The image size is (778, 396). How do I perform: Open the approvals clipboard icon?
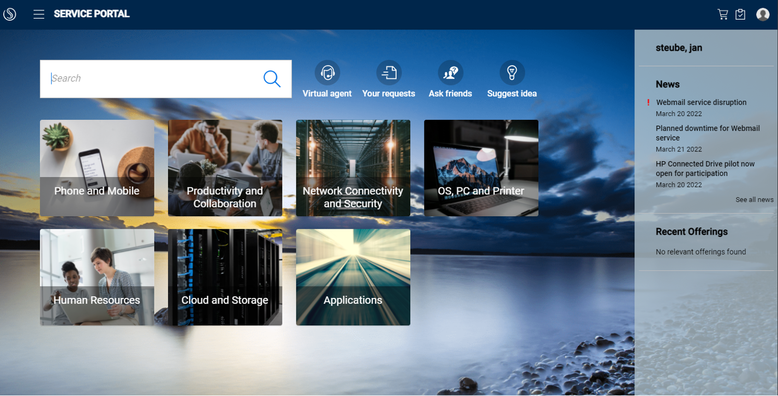(740, 14)
